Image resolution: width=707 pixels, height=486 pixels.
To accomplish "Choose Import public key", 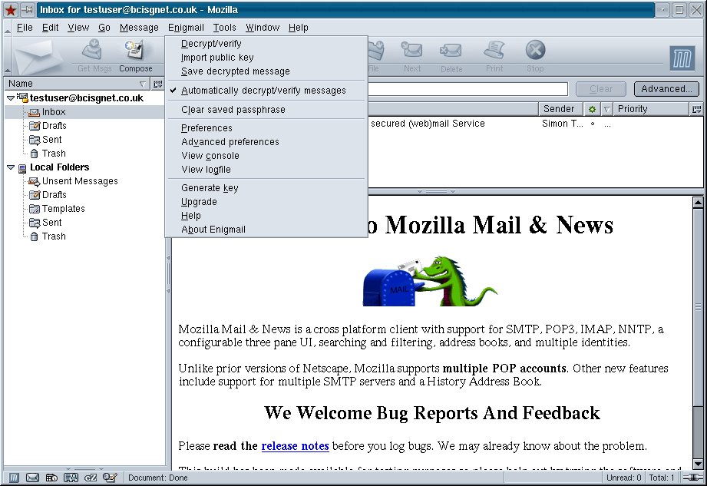I will click(266, 58).
